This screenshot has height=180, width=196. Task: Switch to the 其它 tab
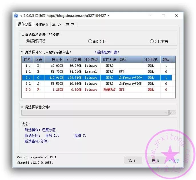(70, 25)
